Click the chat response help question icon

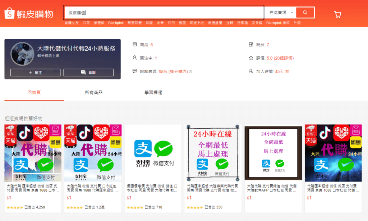tap(190, 72)
